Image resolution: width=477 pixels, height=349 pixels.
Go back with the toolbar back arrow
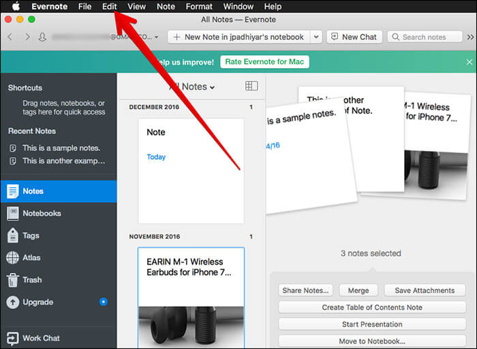pos(10,37)
